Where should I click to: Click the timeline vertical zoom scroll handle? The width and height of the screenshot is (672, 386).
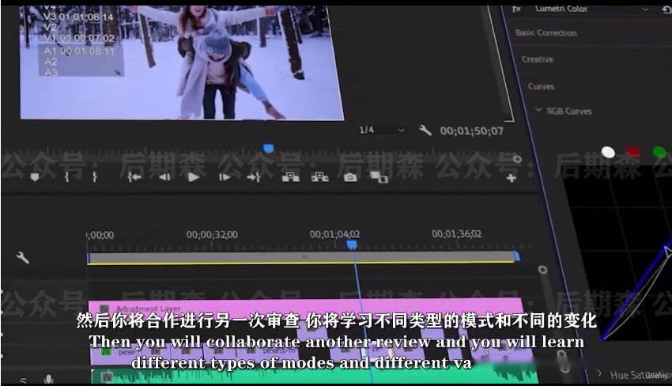(542, 270)
